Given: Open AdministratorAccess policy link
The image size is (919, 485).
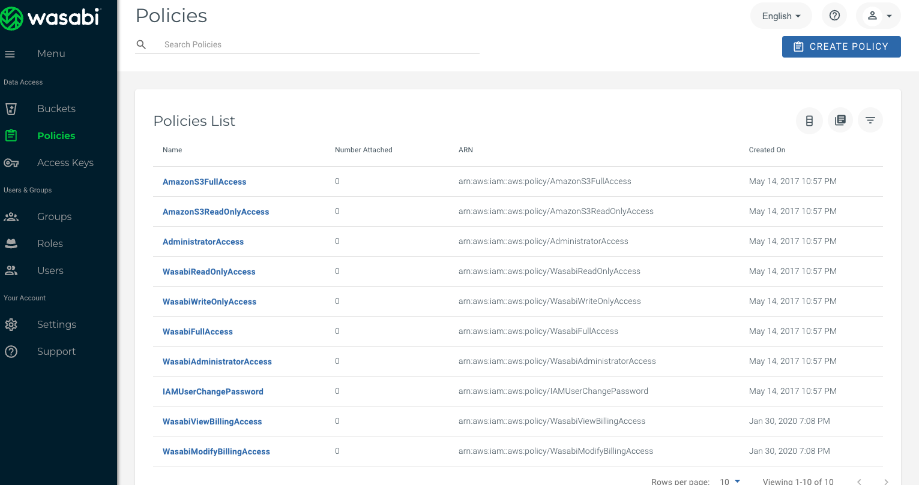Looking at the screenshot, I should (203, 242).
